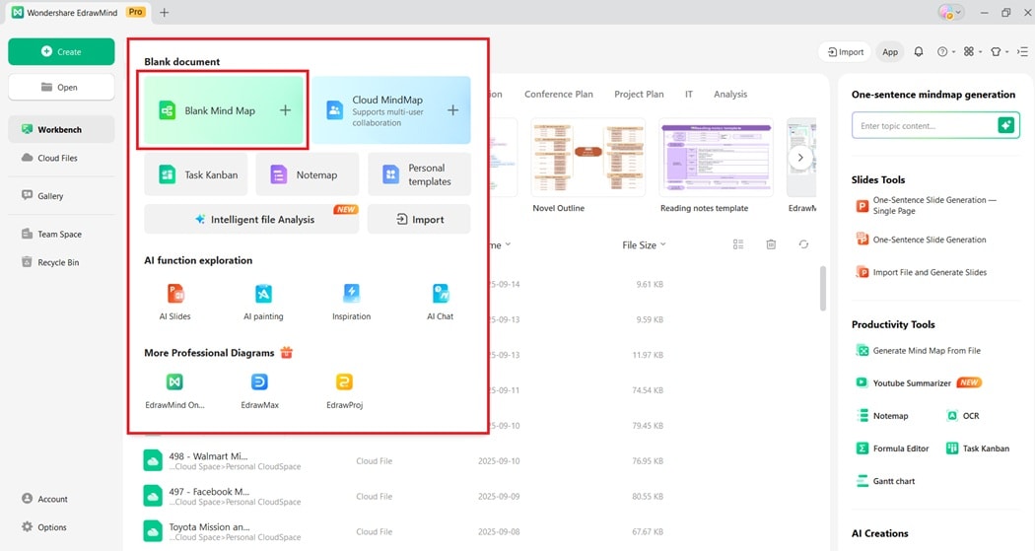
Task: Open the Formula Editor tool
Action: (x=892, y=448)
